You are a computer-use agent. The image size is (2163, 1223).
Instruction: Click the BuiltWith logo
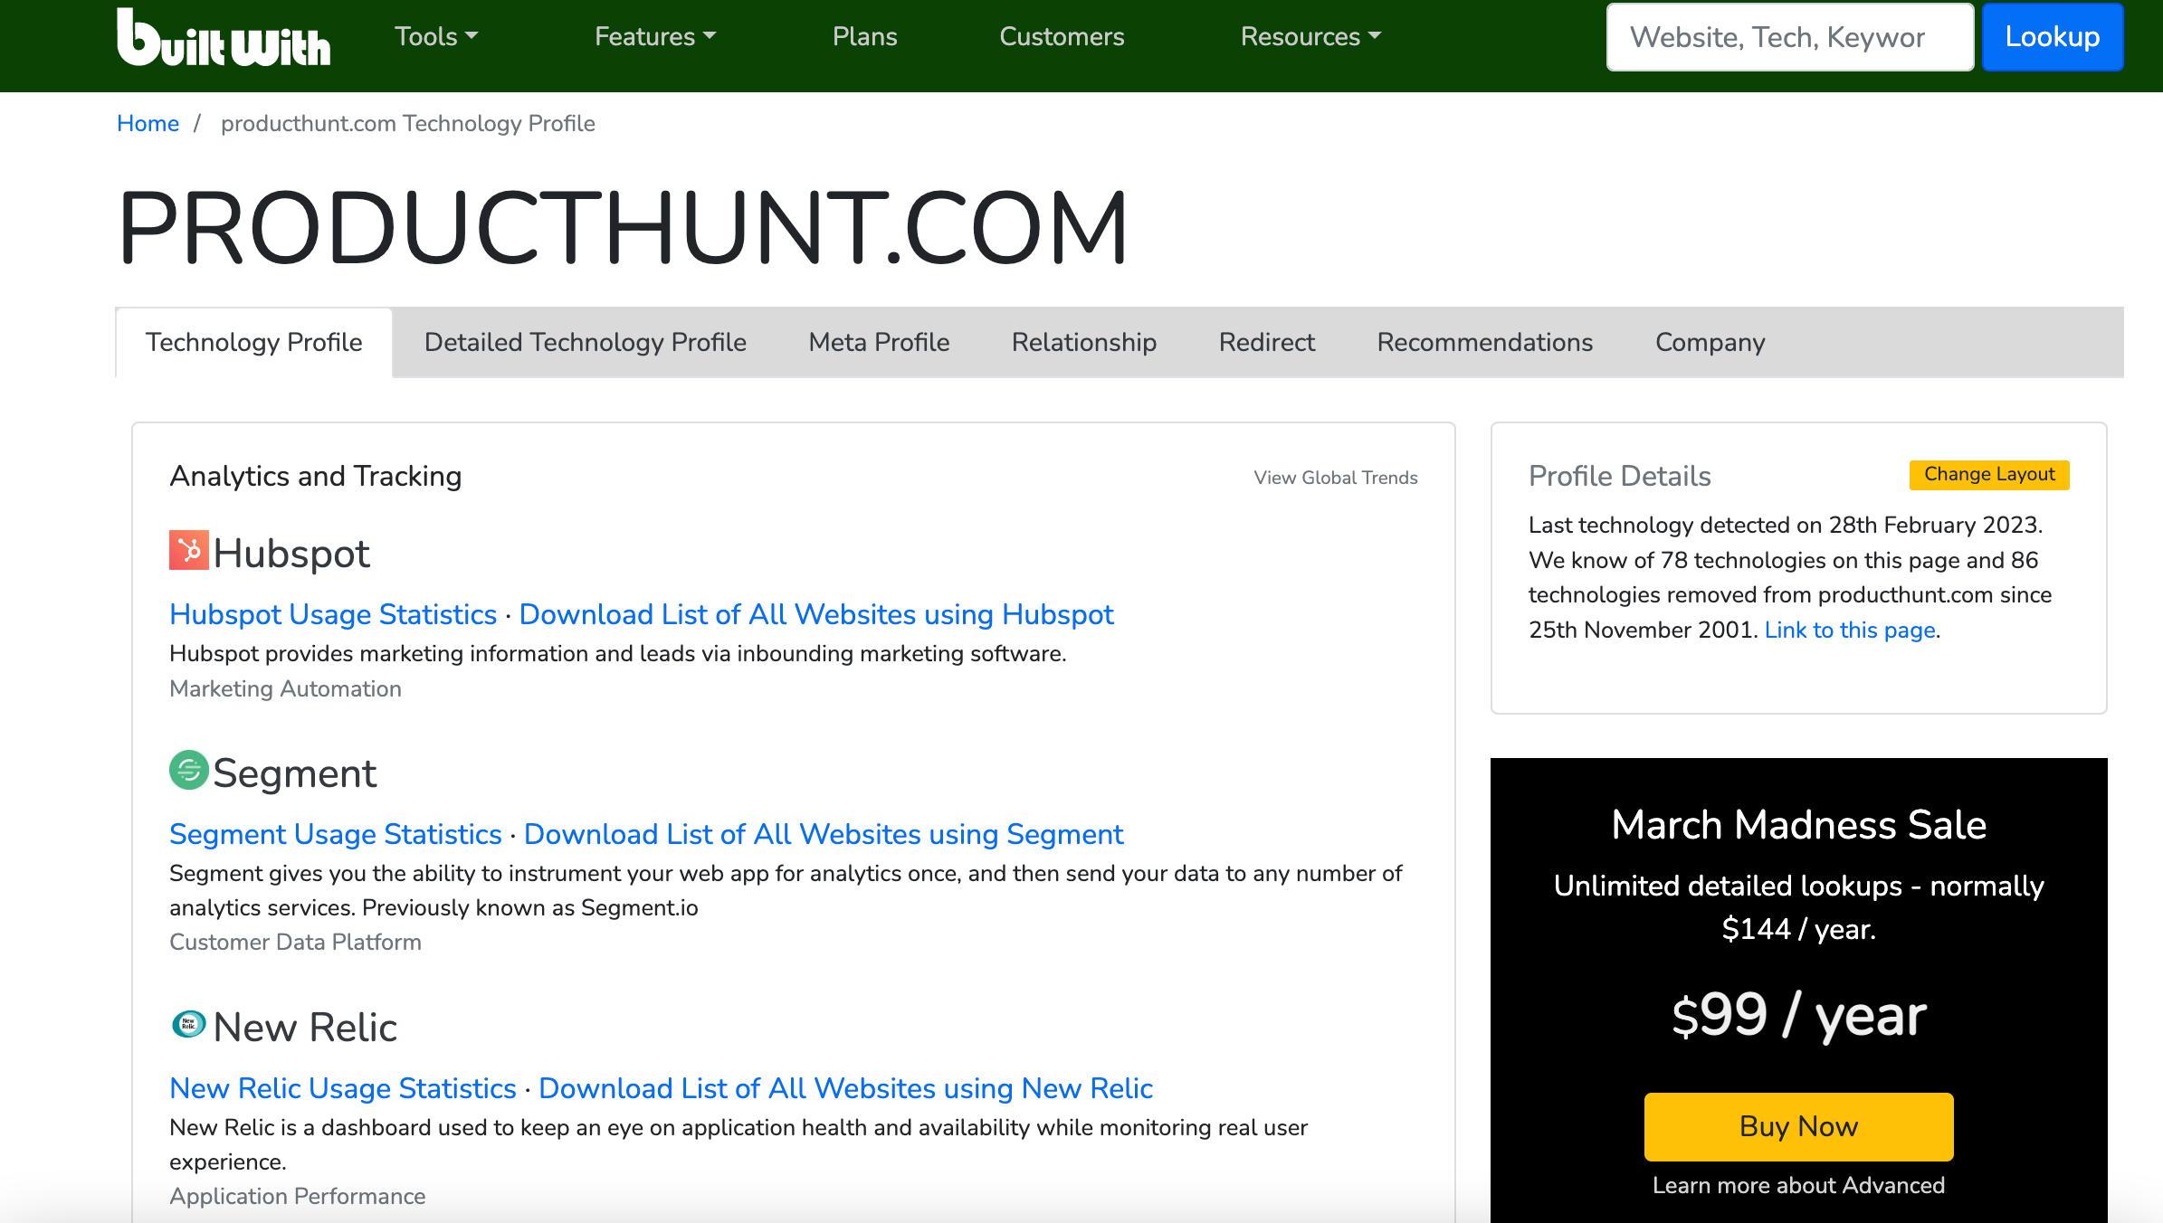pyautogui.click(x=224, y=38)
